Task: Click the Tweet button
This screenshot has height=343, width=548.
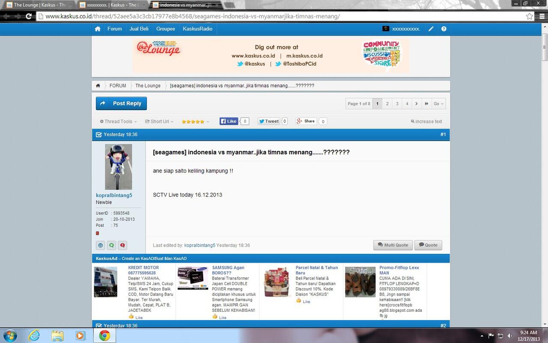Action: coord(268,121)
